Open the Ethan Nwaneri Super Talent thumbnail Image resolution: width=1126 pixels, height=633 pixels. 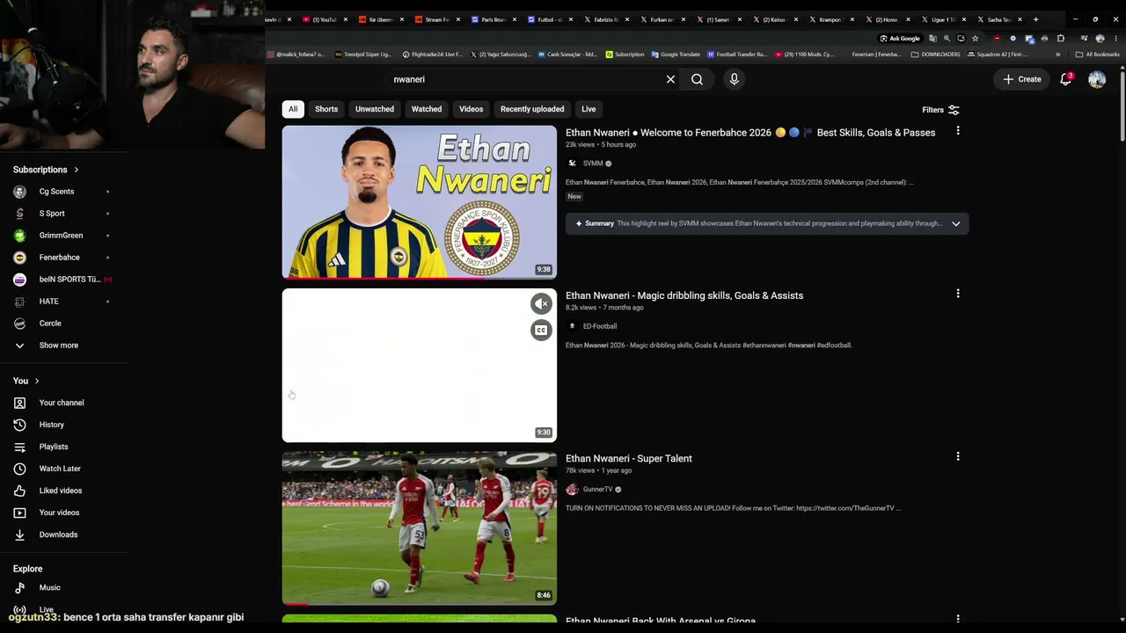(x=420, y=528)
